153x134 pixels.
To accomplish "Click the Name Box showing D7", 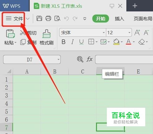I will (30, 60).
